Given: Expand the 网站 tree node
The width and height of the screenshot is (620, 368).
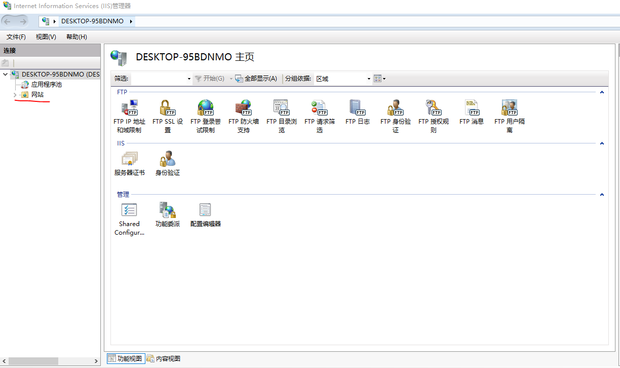Looking at the screenshot, I should (15, 95).
